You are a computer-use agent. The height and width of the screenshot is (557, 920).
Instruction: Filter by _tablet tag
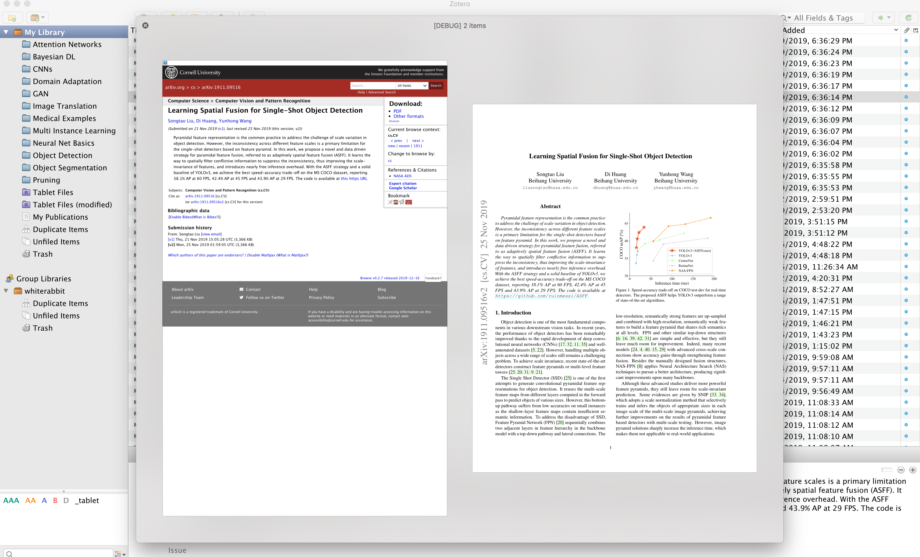[x=87, y=500]
